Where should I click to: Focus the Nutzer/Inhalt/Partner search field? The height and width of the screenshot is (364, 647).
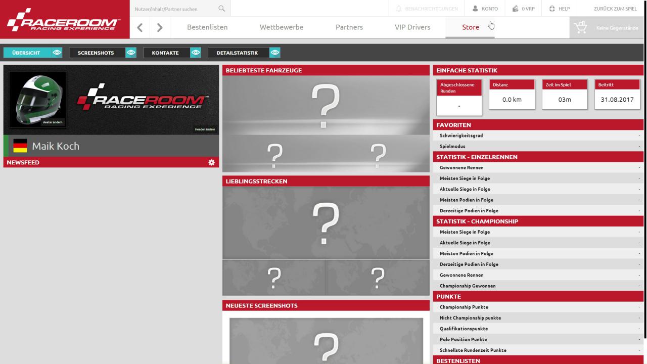coord(174,9)
